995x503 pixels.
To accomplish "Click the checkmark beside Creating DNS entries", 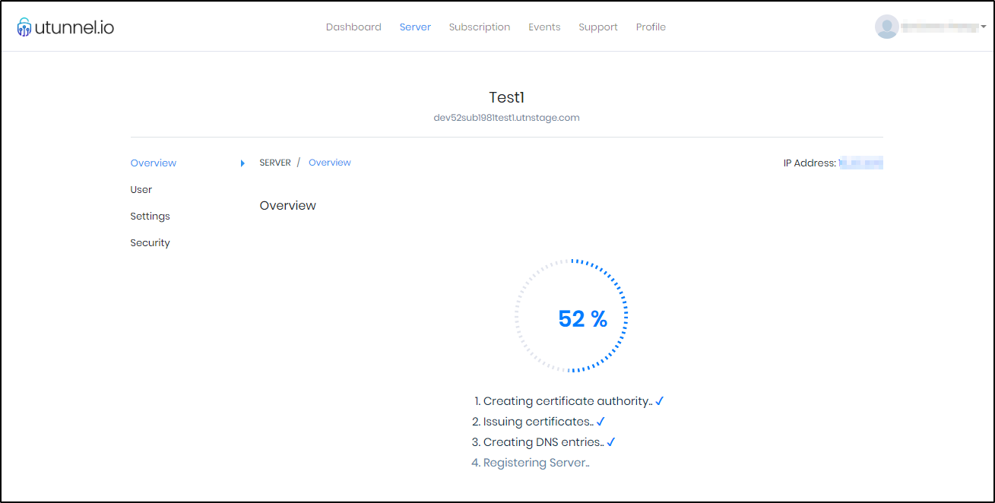I will pos(612,441).
